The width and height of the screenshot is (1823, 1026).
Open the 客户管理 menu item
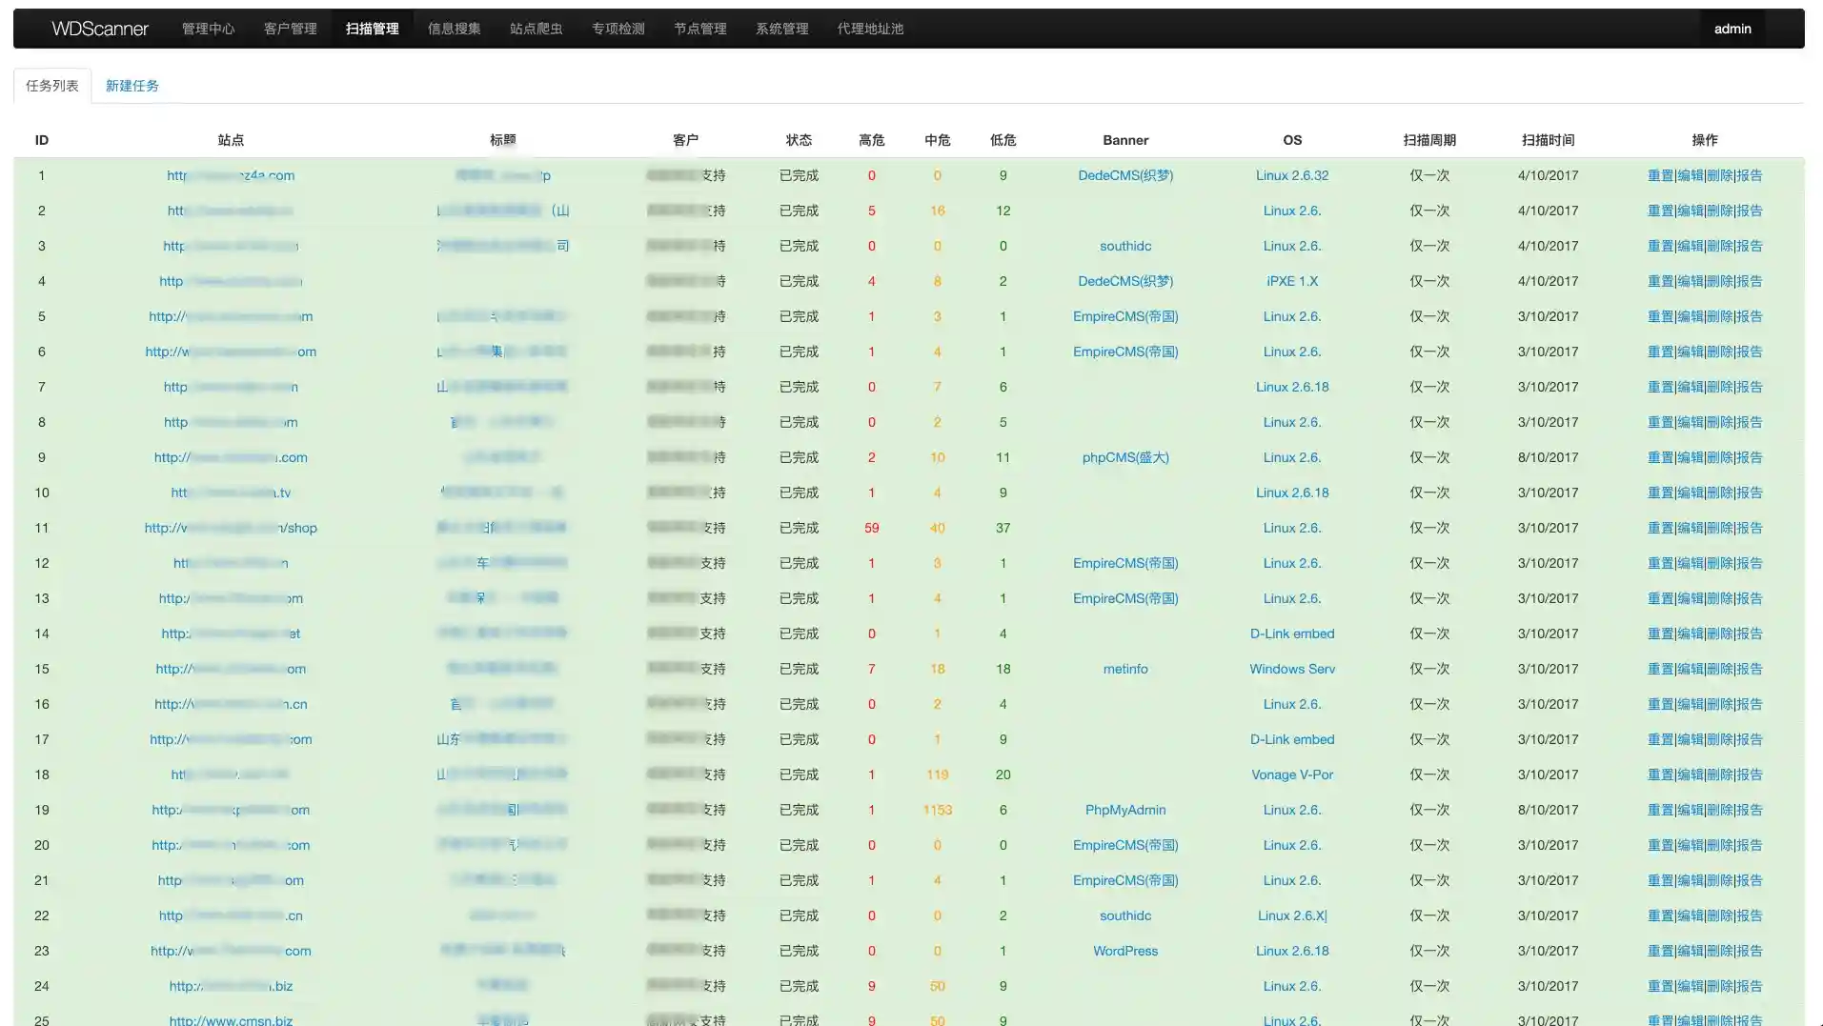point(290,29)
